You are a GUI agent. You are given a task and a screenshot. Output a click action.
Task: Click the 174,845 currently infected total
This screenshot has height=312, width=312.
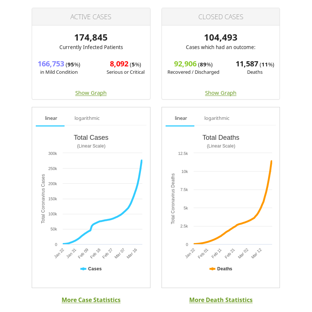click(x=91, y=38)
